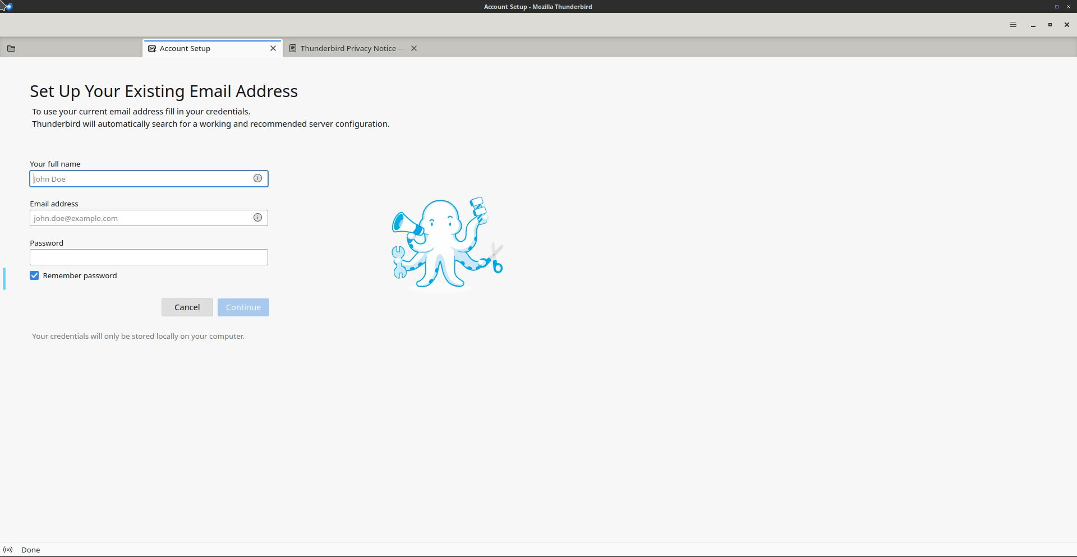Close the Account Setup tab
The width and height of the screenshot is (1077, 557).
point(273,48)
